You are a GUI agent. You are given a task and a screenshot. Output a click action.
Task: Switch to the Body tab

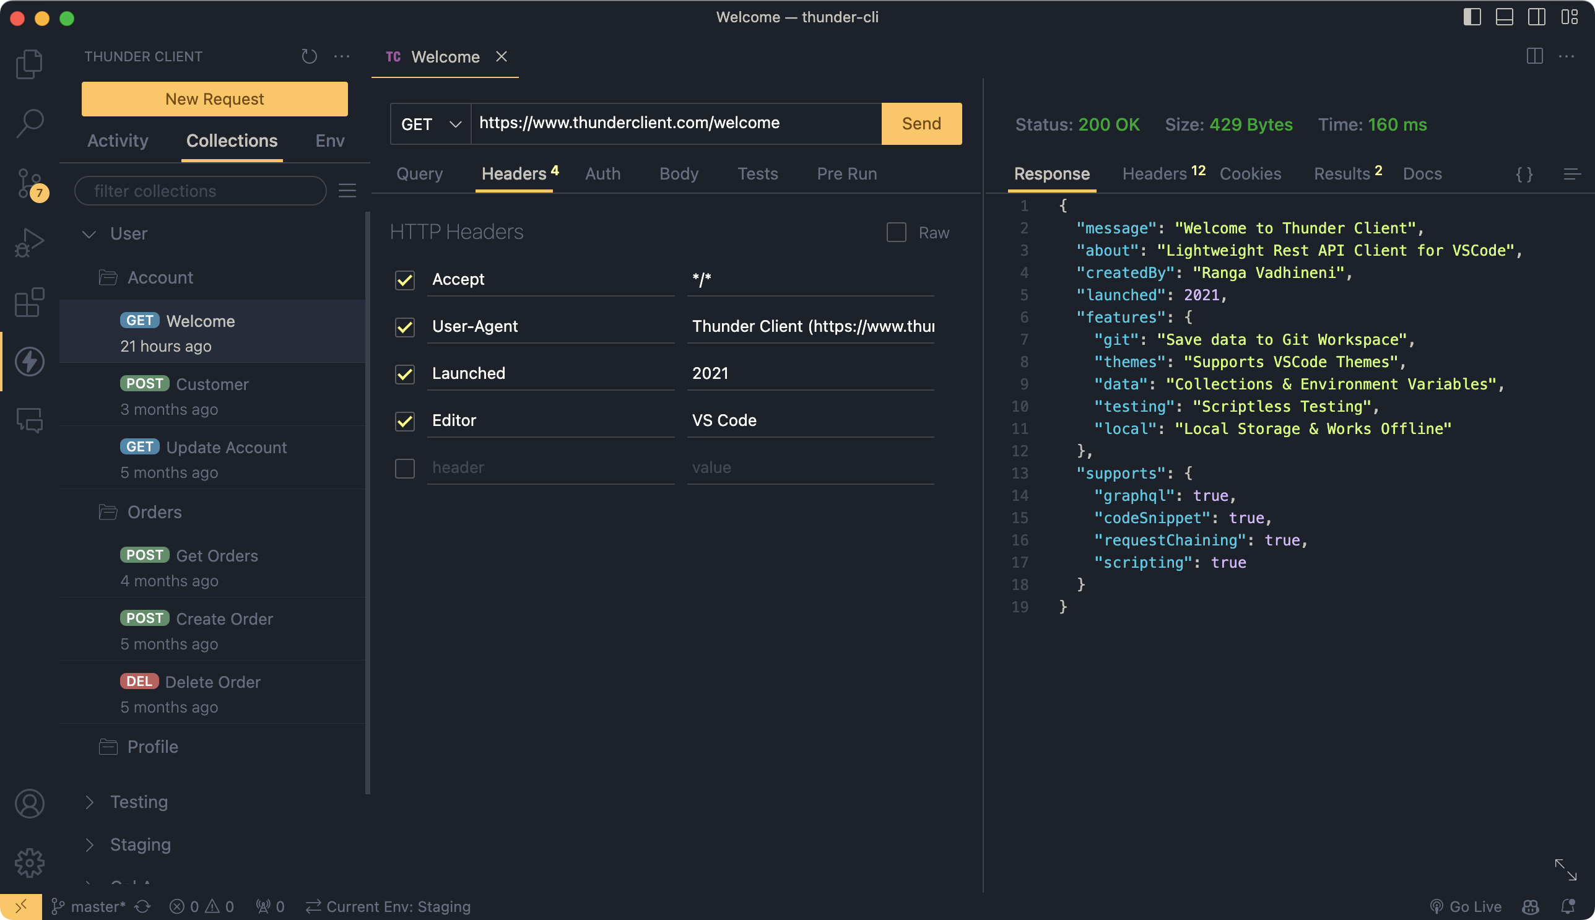(x=677, y=173)
